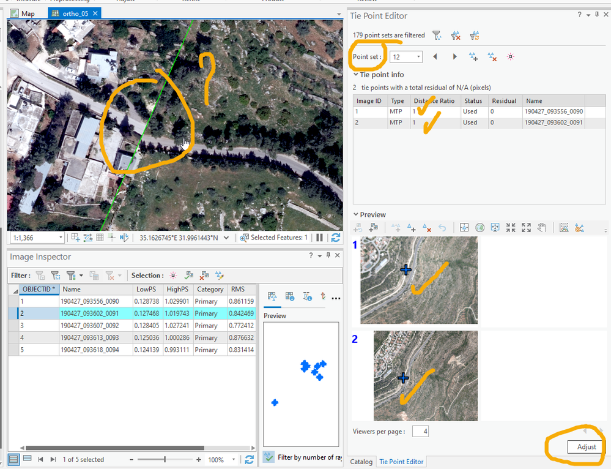611x469 pixels.
Task: Open the Point set number dropdown
Action: click(x=418, y=57)
